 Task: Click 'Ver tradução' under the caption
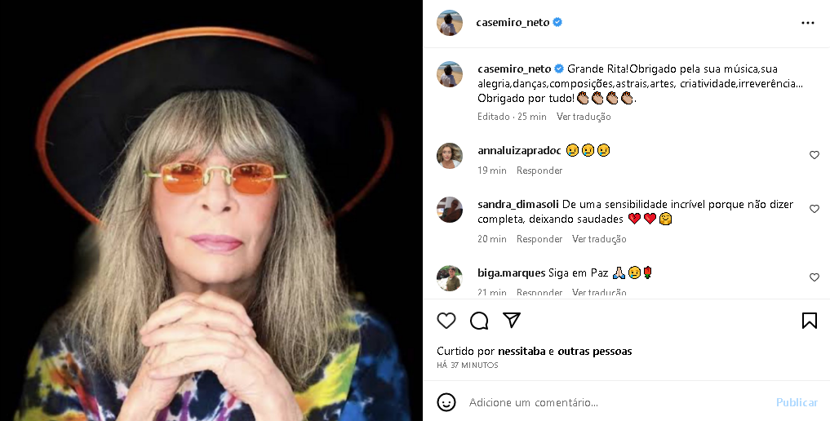tap(584, 117)
